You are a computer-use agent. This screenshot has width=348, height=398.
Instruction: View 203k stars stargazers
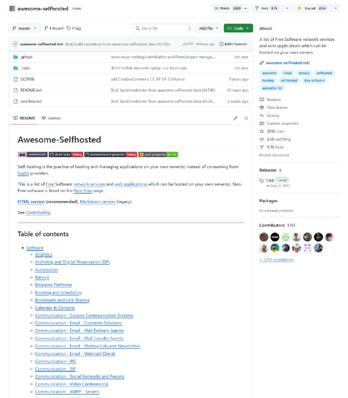tap(272, 131)
